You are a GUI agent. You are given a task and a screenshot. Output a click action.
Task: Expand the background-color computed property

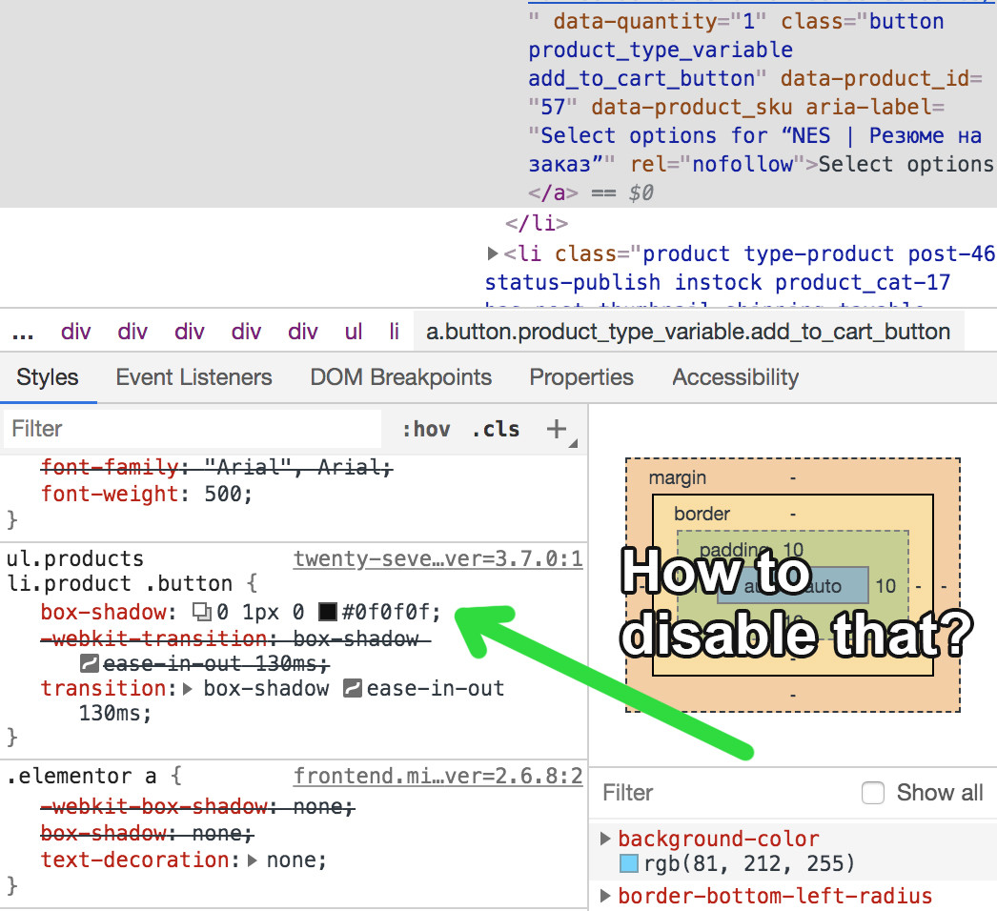coord(606,839)
